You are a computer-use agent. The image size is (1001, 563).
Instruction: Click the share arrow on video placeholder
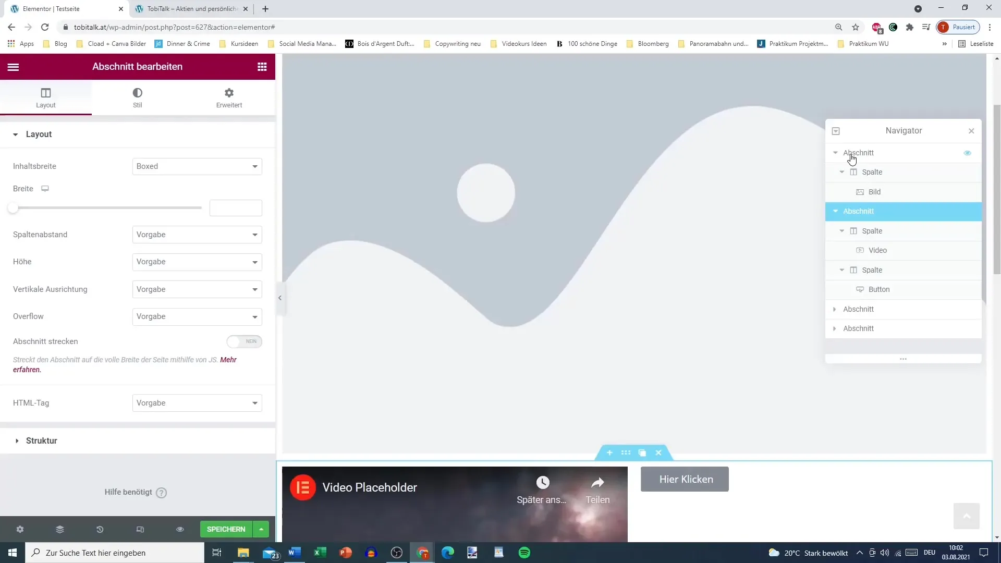[597, 482]
